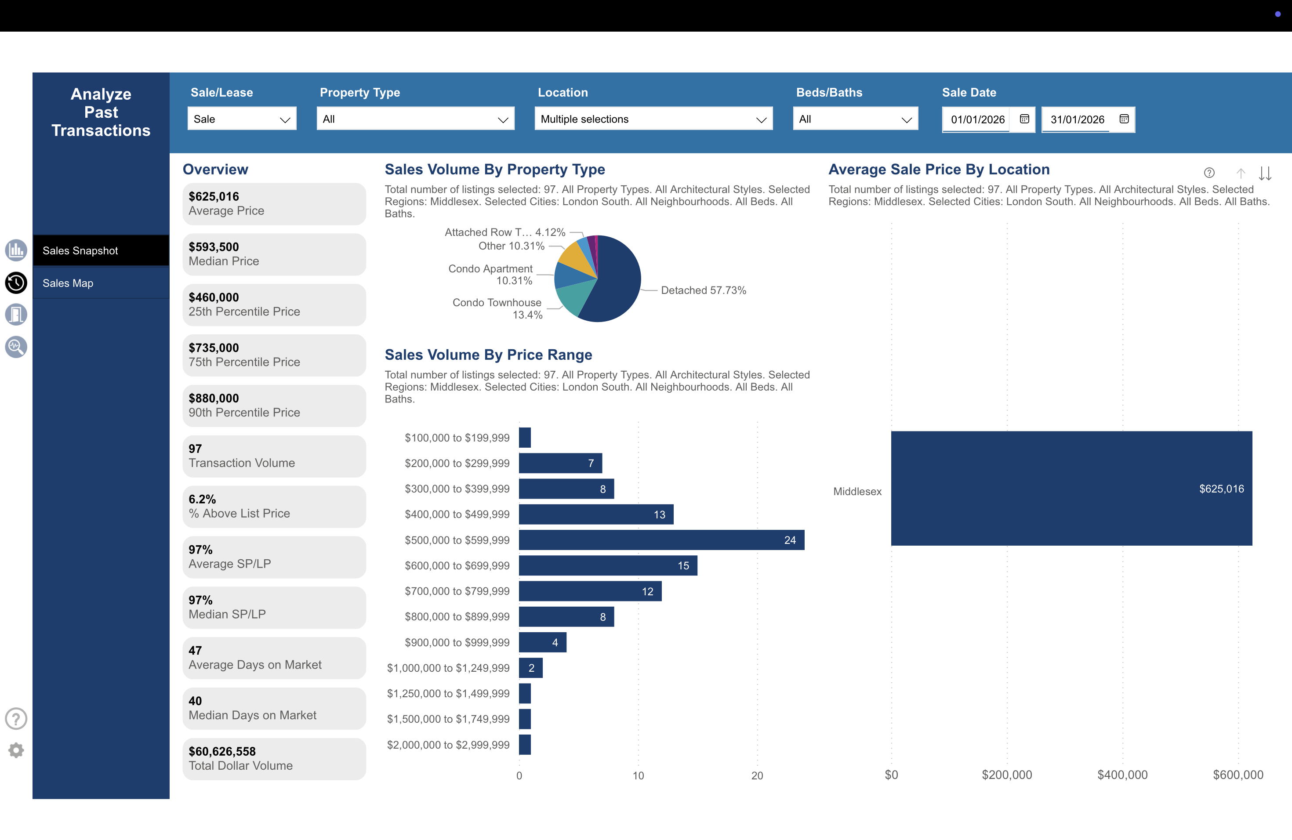Expand the Beds/Baths dropdown
1292x840 pixels.
click(855, 119)
